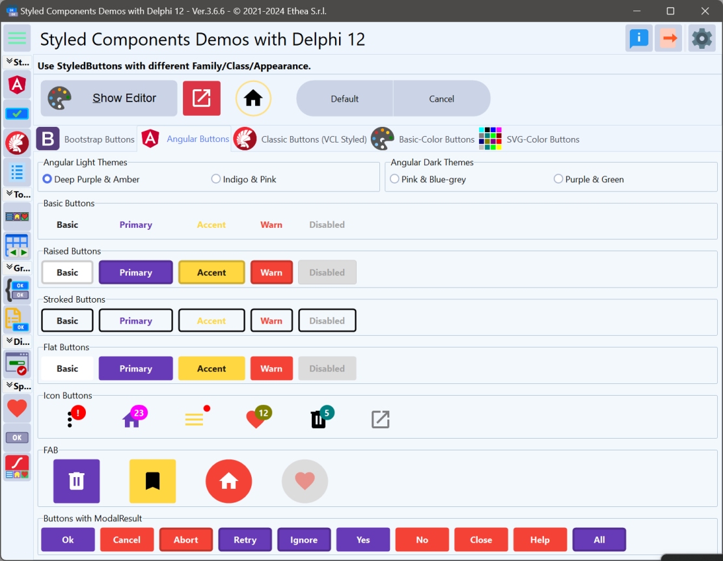Click the yellow bookmark FAB button
Viewport: 723px width, 561px height.
(152, 481)
